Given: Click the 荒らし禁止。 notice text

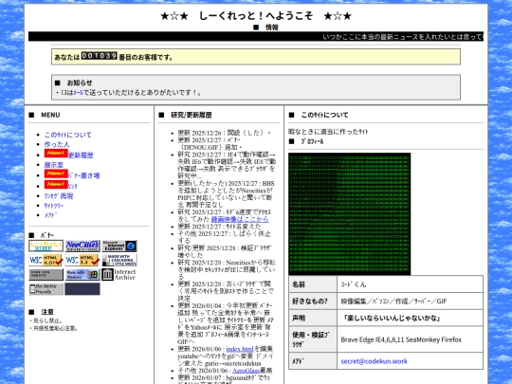Looking at the screenshot, I should pos(46,321).
